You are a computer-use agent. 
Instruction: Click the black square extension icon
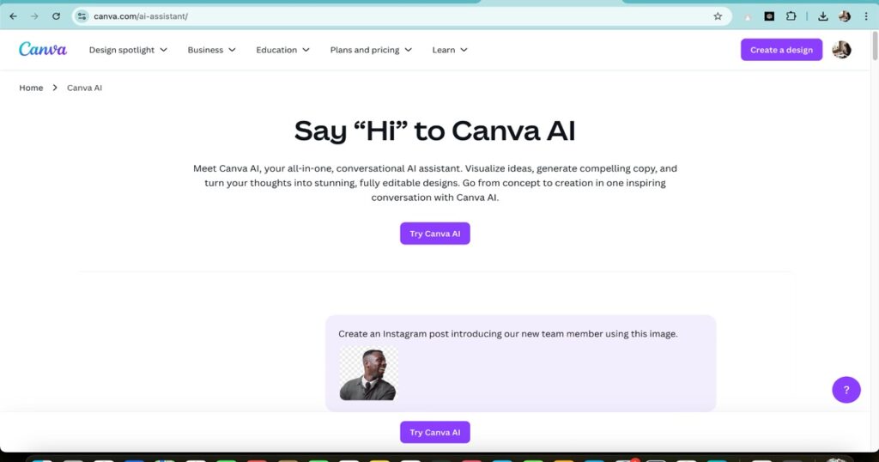770,16
